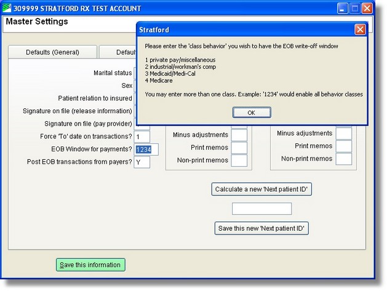Open the Defaults (General) tab
This screenshot has width=387, height=291.
(52, 52)
